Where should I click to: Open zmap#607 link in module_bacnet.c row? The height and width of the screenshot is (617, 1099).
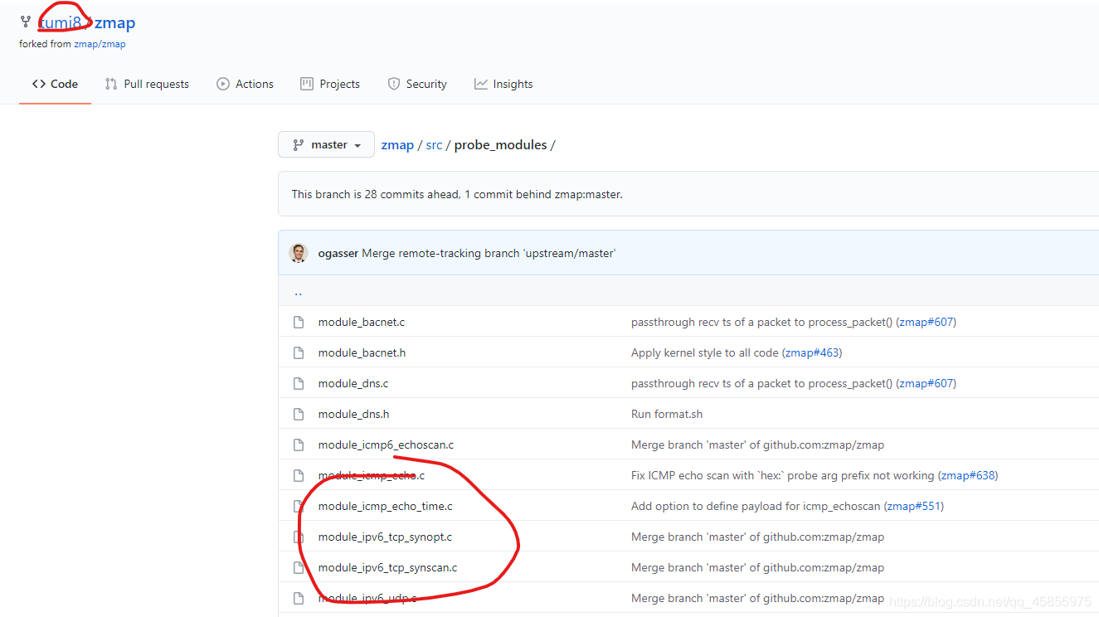click(x=926, y=322)
